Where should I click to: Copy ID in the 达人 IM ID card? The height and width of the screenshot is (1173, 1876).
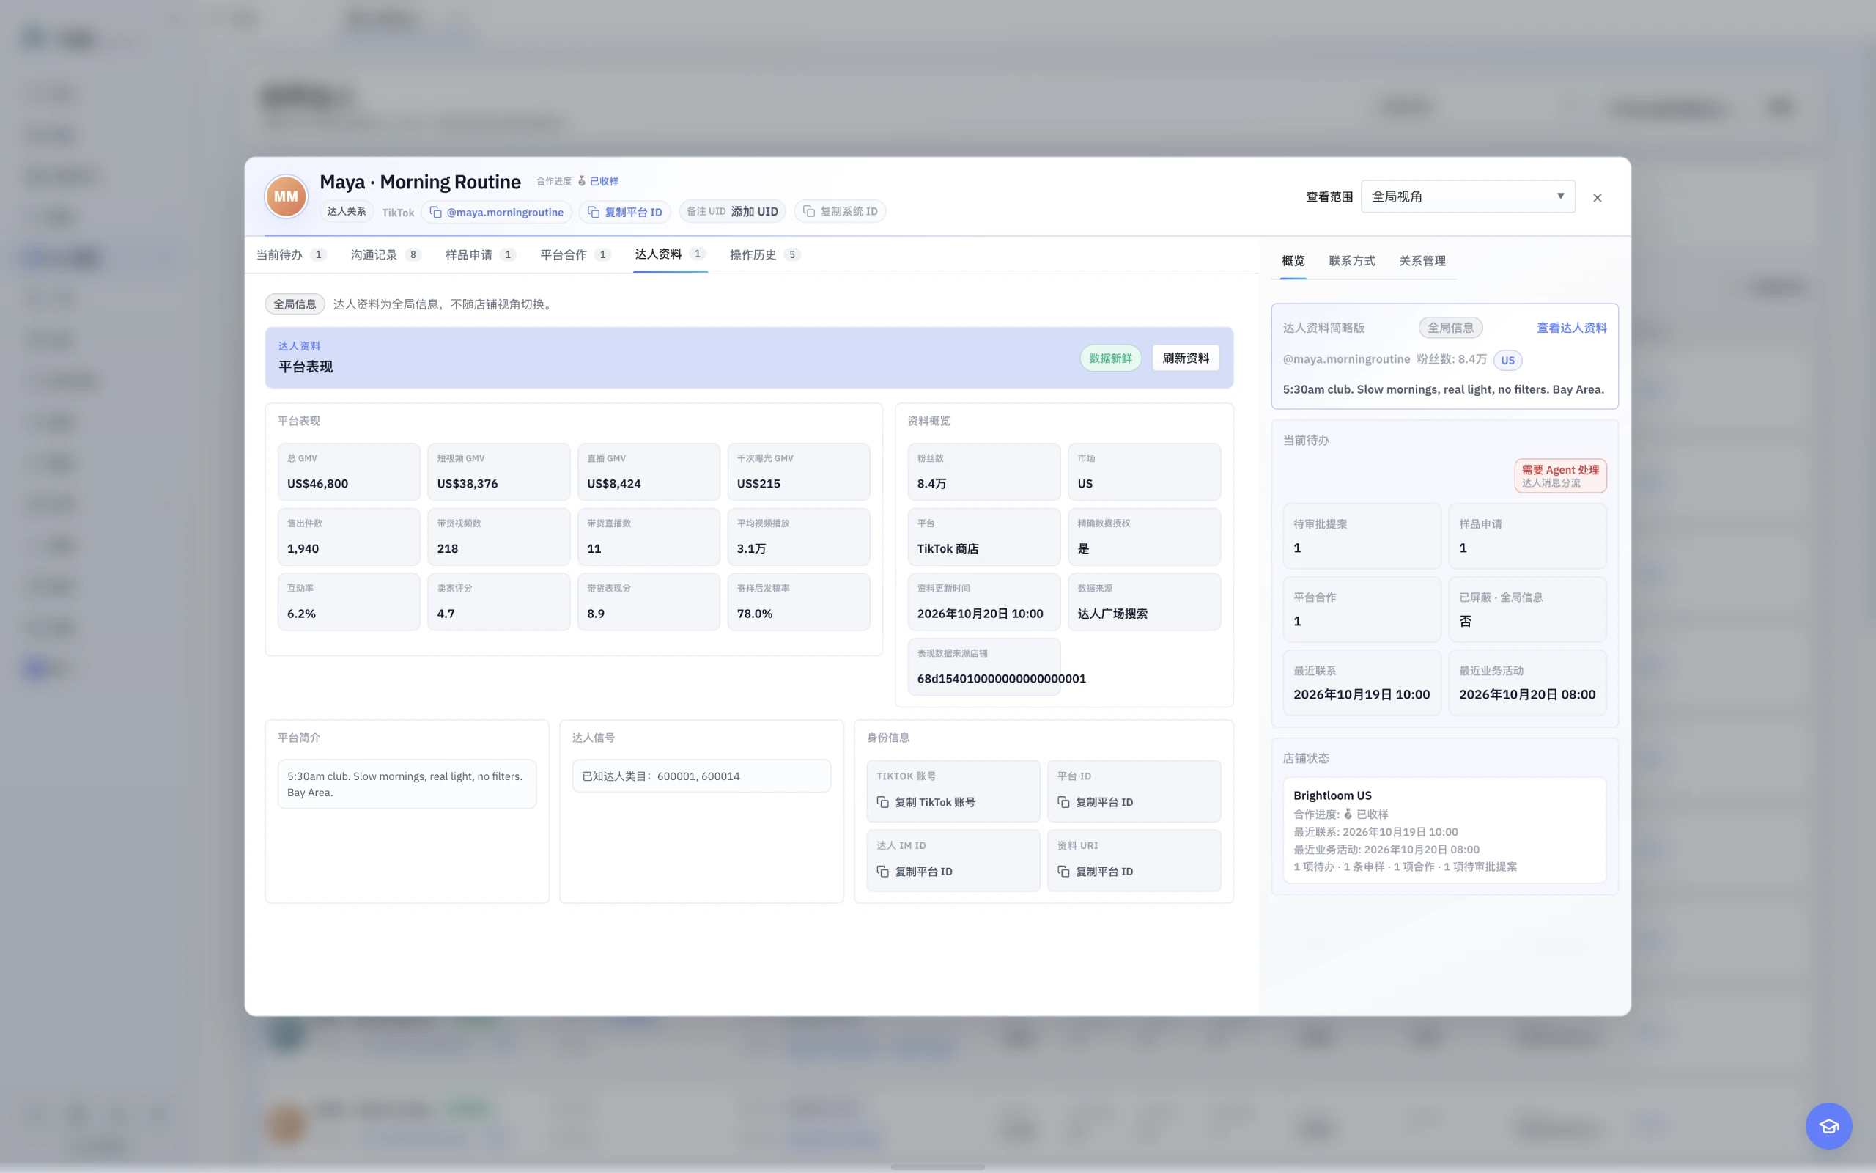pos(914,871)
